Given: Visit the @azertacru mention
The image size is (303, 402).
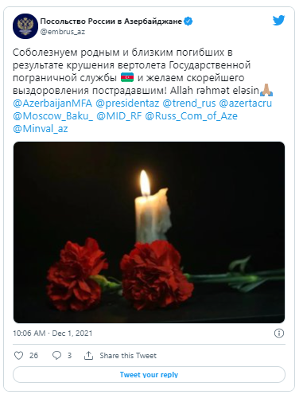Looking at the screenshot, I should (x=246, y=103).
